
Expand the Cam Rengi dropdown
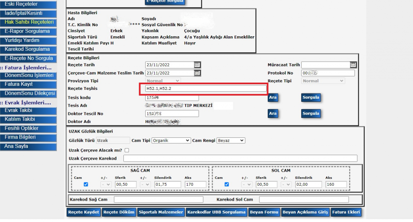(x=231, y=141)
